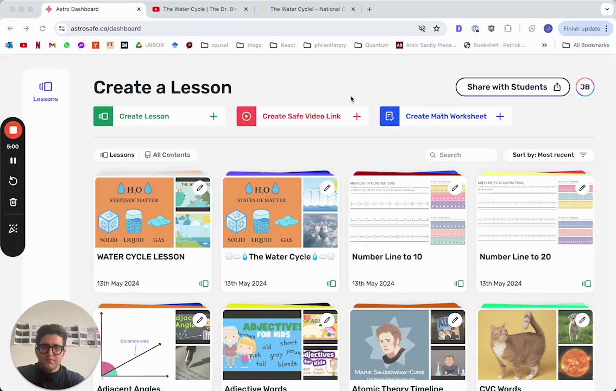Open the CVC Words cat thumbnail

517,345
